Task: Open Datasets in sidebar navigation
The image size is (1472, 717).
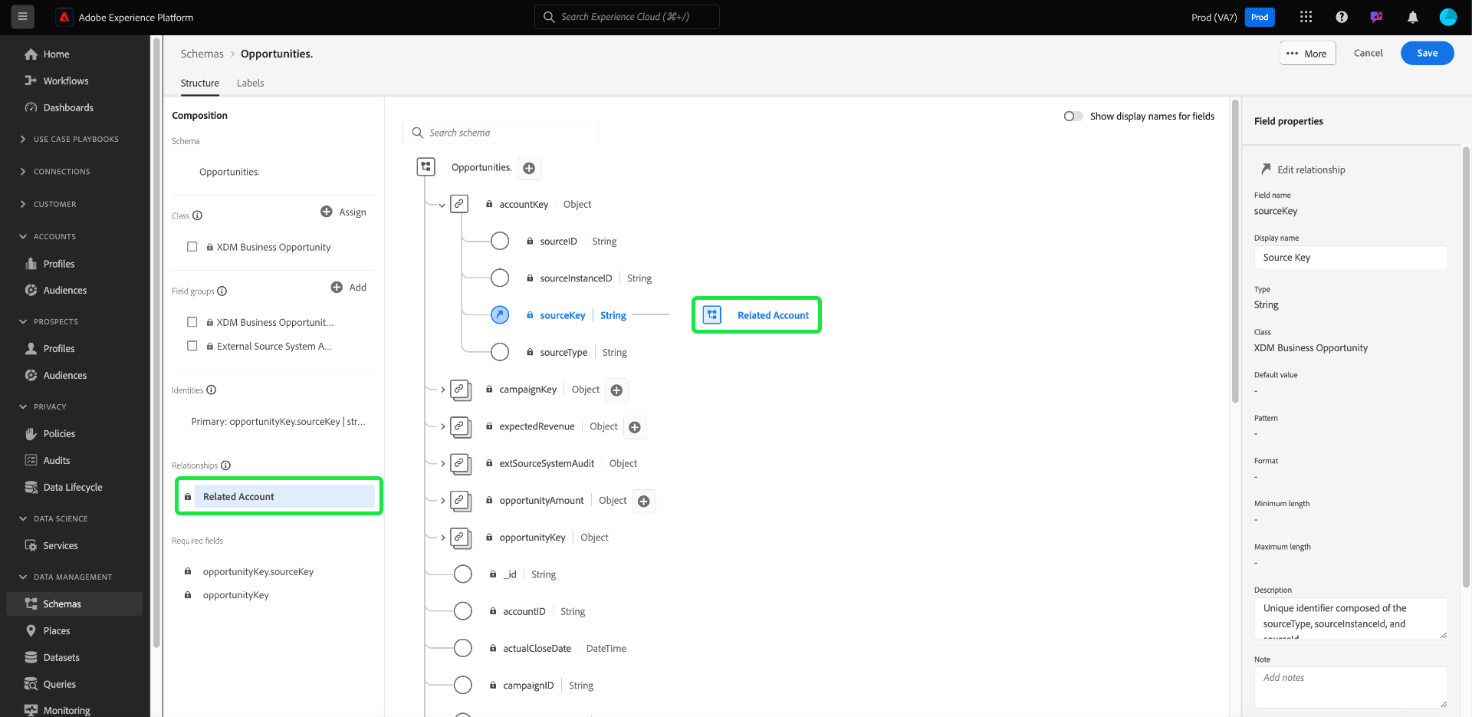Action: point(61,658)
